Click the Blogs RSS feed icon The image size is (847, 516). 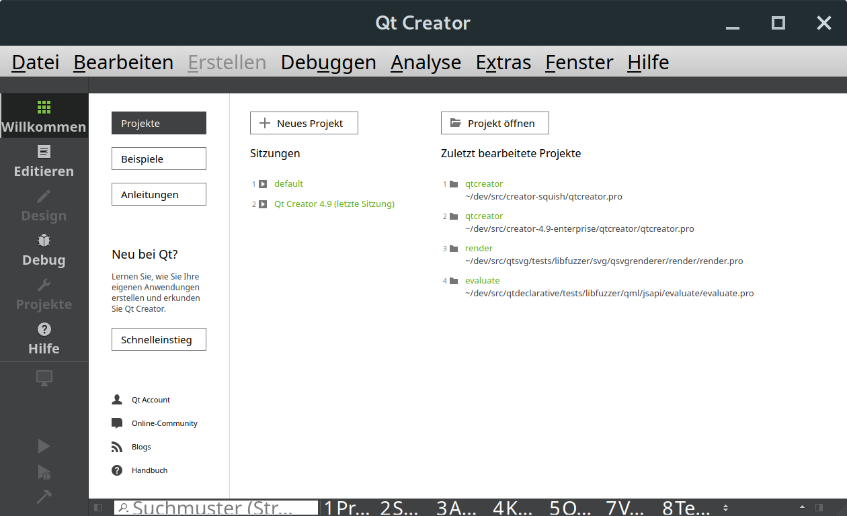(117, 447)
